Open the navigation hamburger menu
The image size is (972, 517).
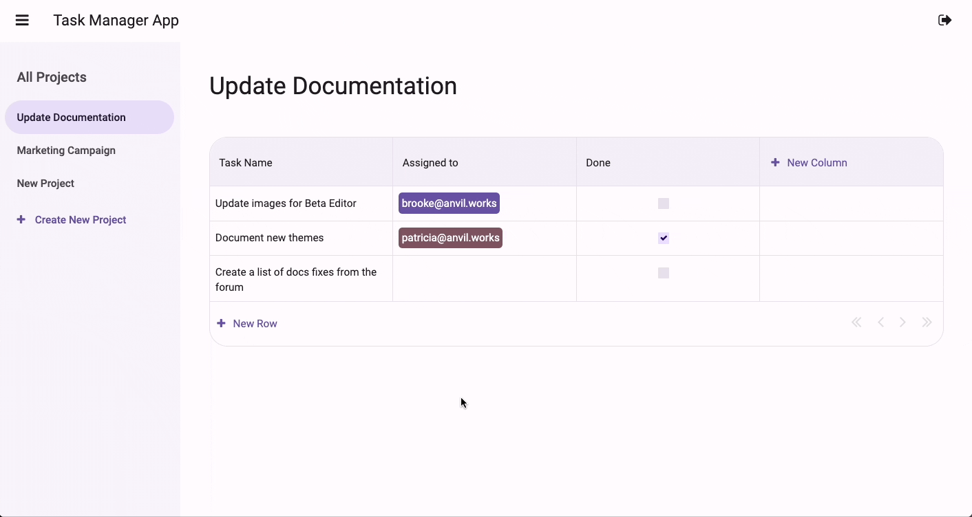point(22,20)
